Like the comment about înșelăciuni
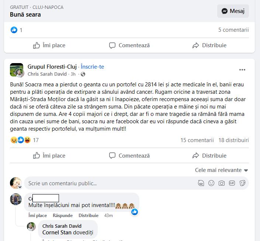Viewport: 260px width, 241px height. 38,216
